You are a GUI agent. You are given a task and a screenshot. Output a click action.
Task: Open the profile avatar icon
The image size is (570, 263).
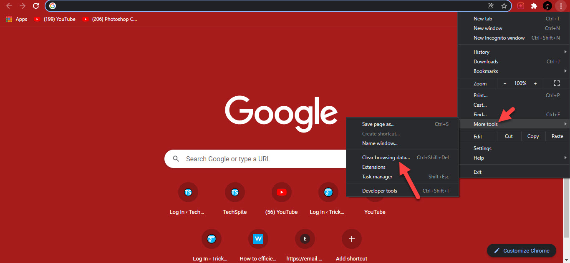coord(547,6)
